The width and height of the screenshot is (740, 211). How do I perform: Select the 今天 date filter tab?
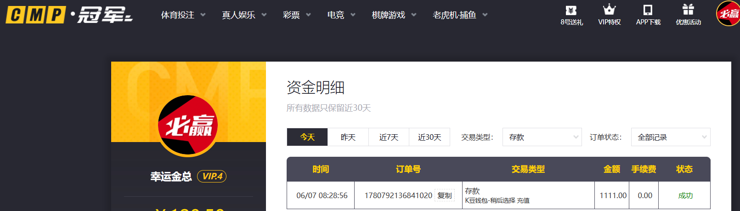307,137
